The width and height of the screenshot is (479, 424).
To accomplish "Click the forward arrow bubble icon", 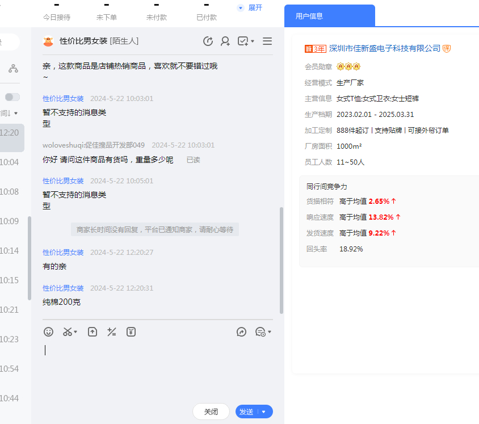I will 241,332.
